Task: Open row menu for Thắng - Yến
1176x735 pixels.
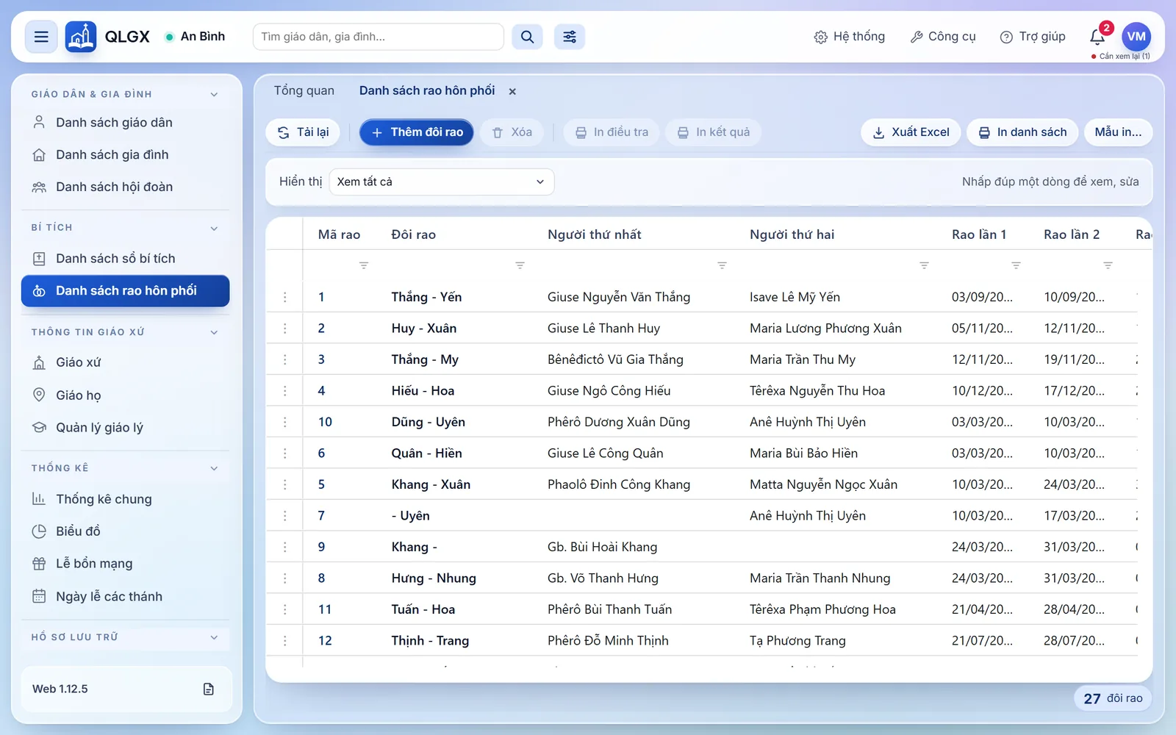Action: point(285,297)
